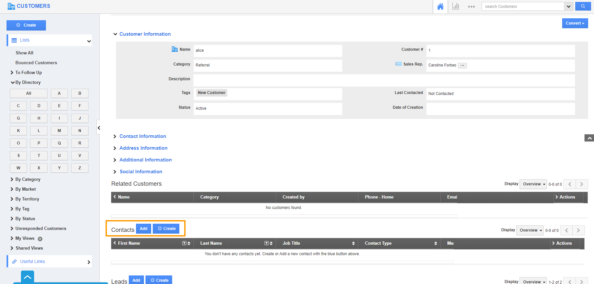Open Last Name column filter icon

(x=267, y=243)
